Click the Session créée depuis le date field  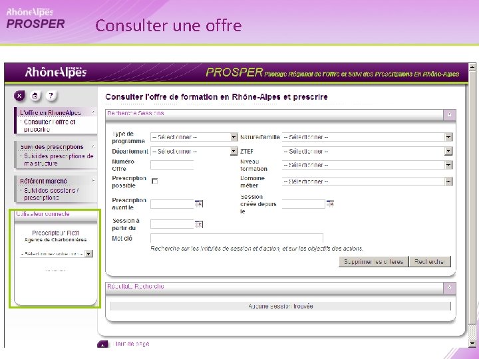click(x=303, y=204)
